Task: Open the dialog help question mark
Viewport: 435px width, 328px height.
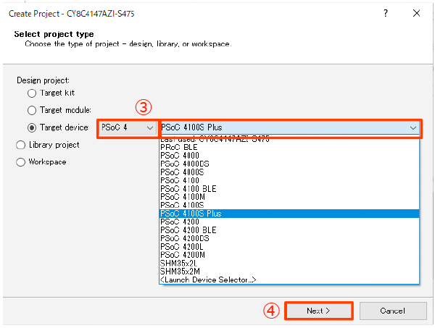Action: (x=386, y=13)
